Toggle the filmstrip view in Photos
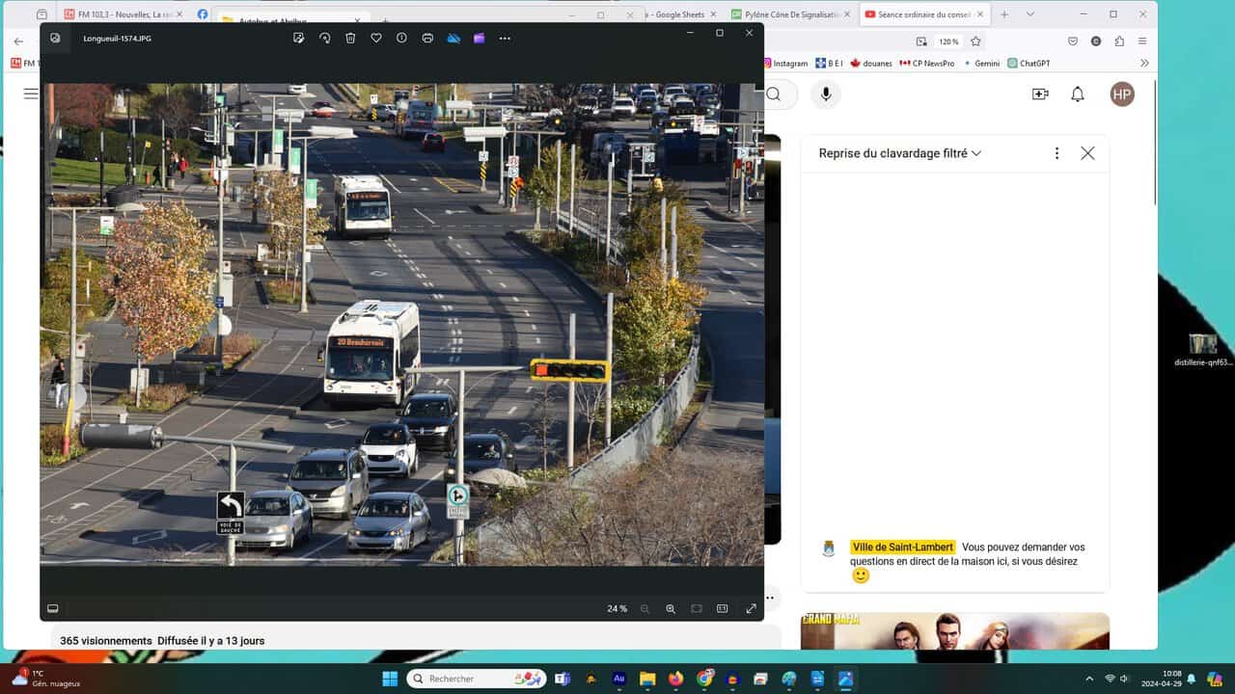1235x694 pixels. 53,608
